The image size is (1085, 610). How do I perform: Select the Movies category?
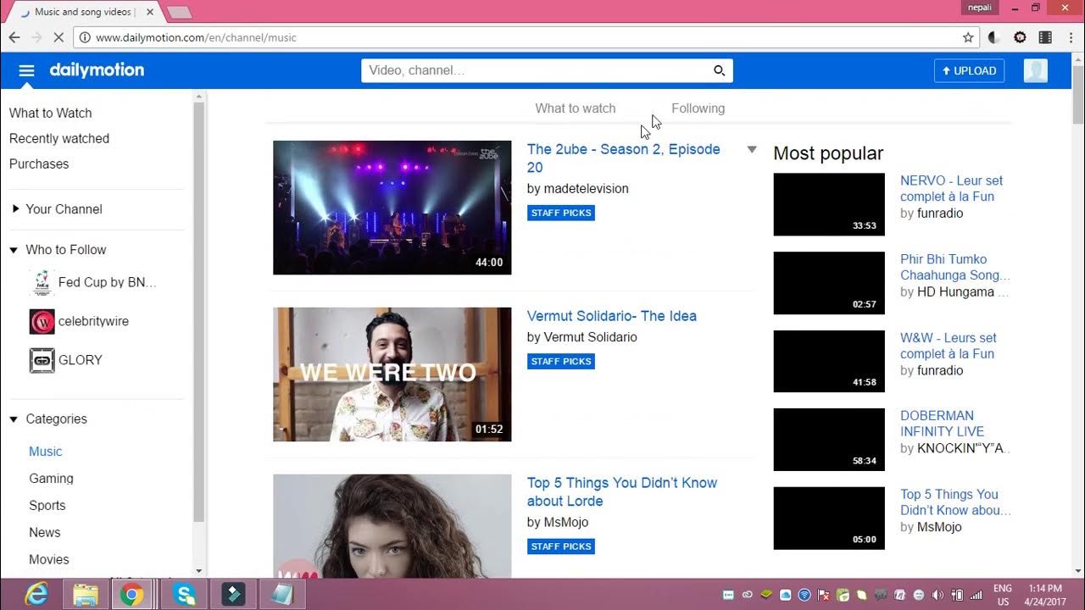point(49,560)
